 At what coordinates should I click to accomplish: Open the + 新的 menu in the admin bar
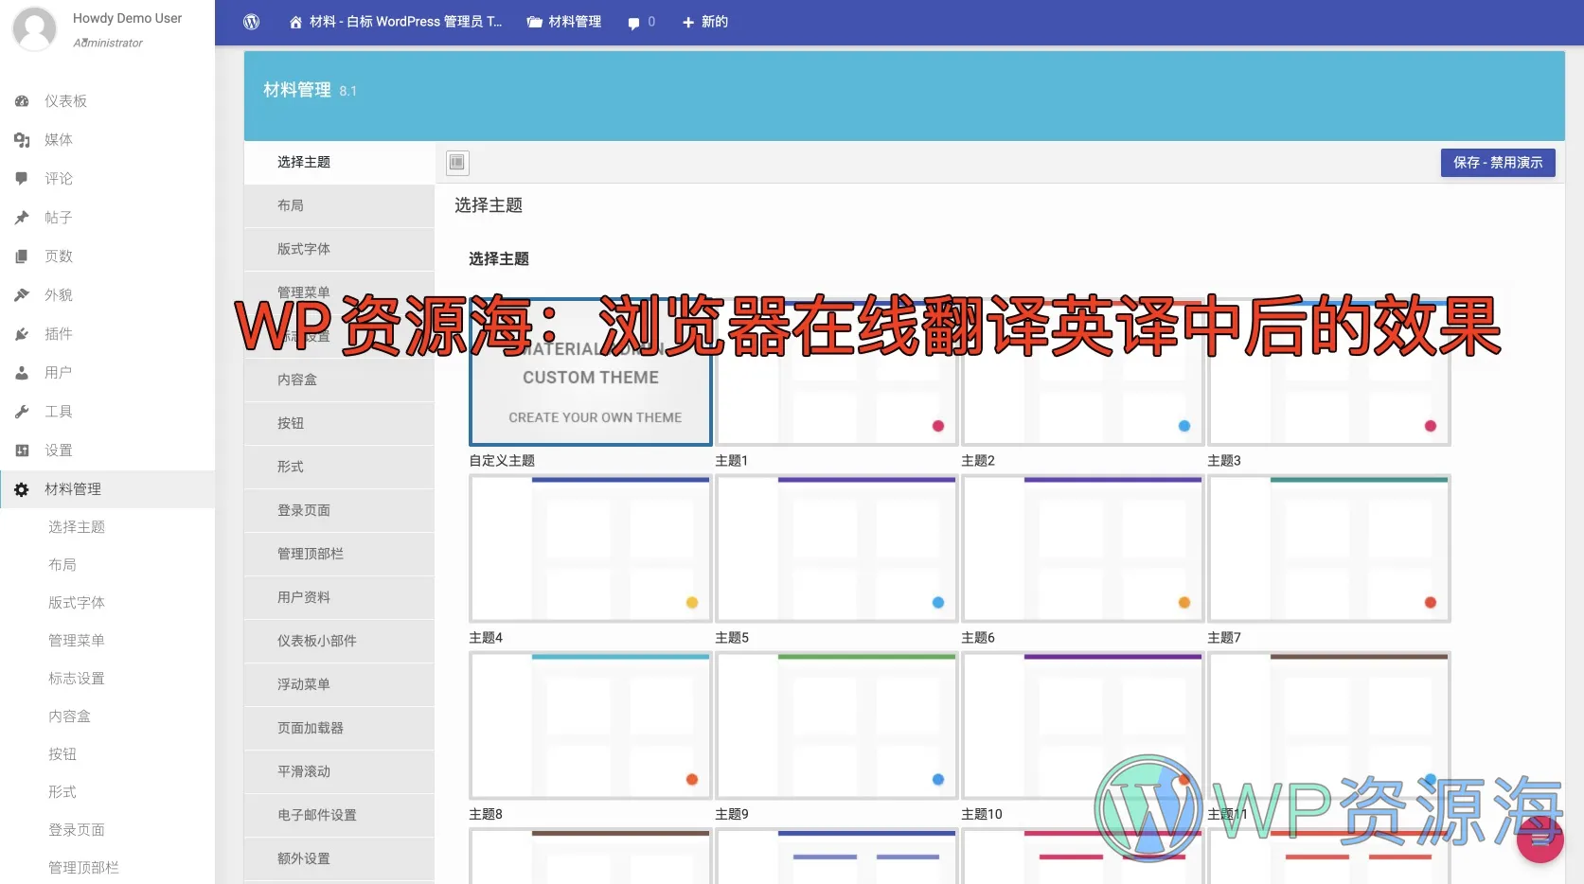pyautogui.click(x=705, y=22)
